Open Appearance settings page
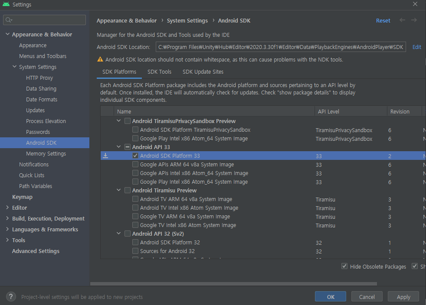Image resolution: width=426 pixels, height=305 pixels. [33, 45]
